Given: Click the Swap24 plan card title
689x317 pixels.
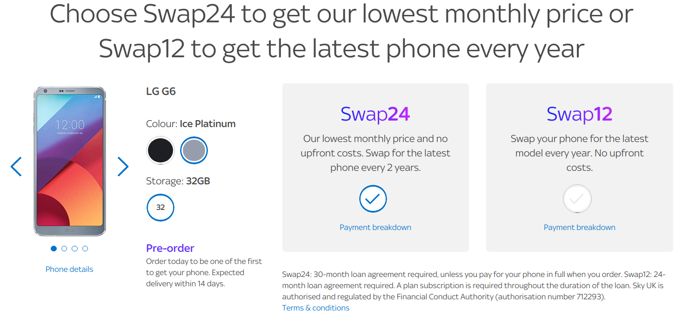Looking at the screenshot, I should pyautogui.click(x=375, y=114).
